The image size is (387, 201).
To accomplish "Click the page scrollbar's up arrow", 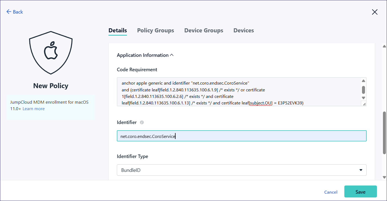I will [384, 46].
